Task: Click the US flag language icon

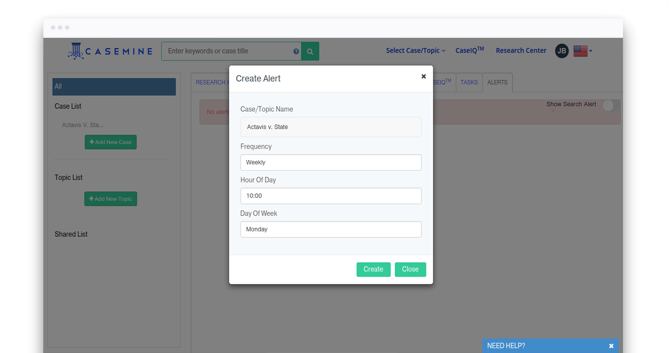Action: coord(580,51)
